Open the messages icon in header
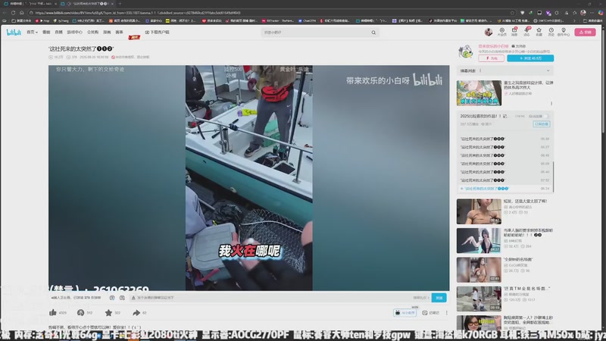The height and width of the screenshot is (341, 606). click(514, 32)
